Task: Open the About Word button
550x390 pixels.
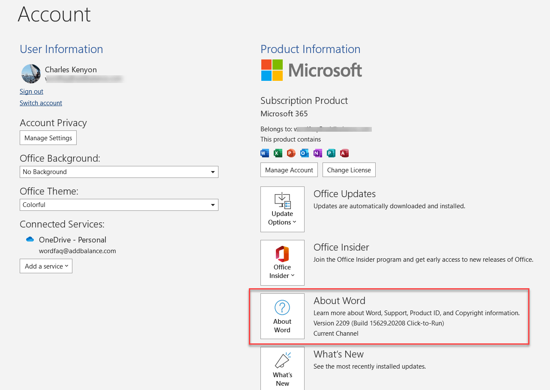Action: pos(282,316)
